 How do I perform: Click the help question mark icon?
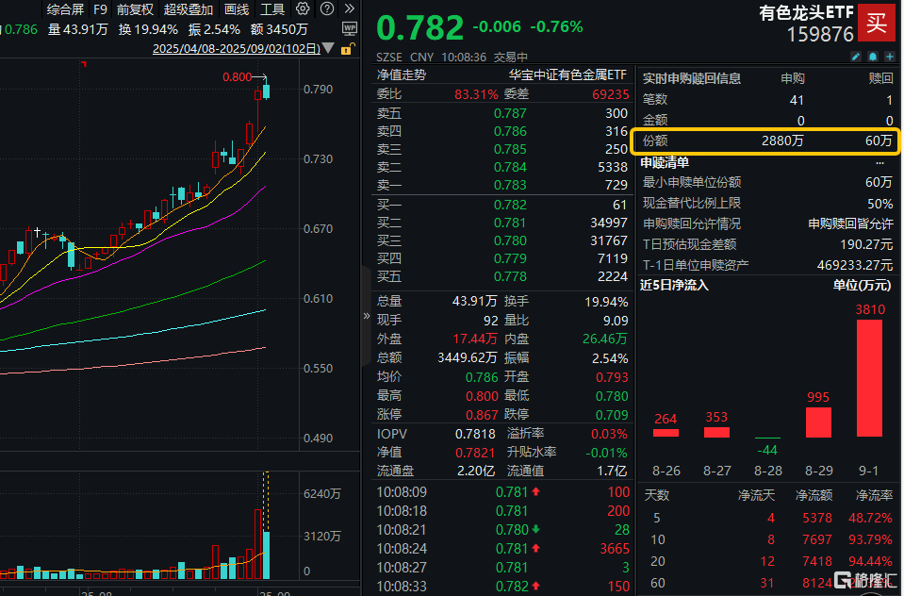[327, 8]
